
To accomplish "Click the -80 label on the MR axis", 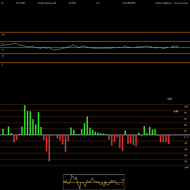I will [x=185, y=161].
